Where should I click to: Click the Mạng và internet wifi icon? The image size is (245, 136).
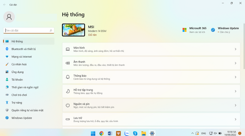point(7,57)
